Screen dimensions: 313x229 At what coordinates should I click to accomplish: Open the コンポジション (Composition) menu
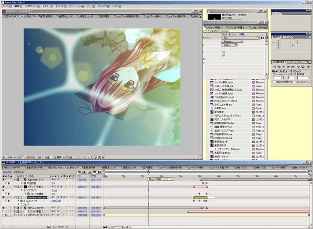[x=32, y=6]
